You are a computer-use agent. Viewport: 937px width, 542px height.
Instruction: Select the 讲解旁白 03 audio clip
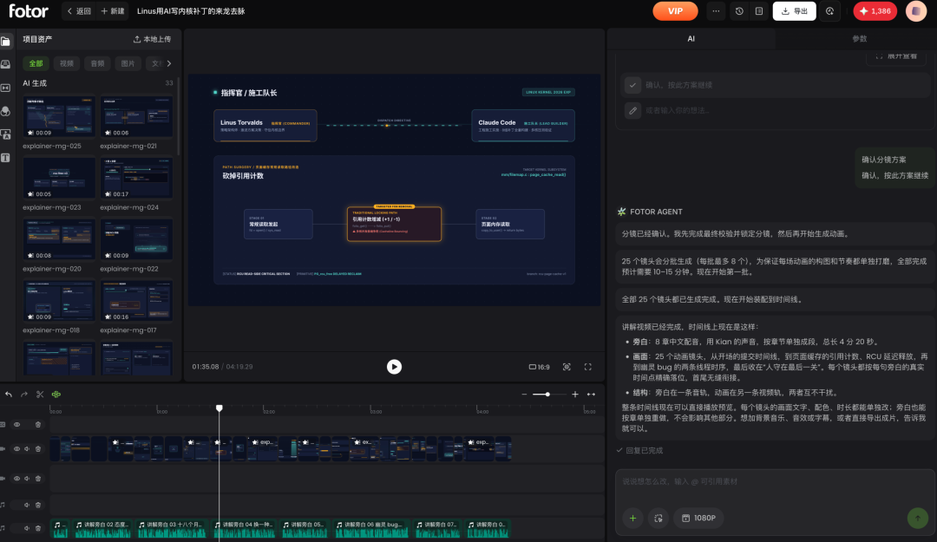[x=172, y=529]
